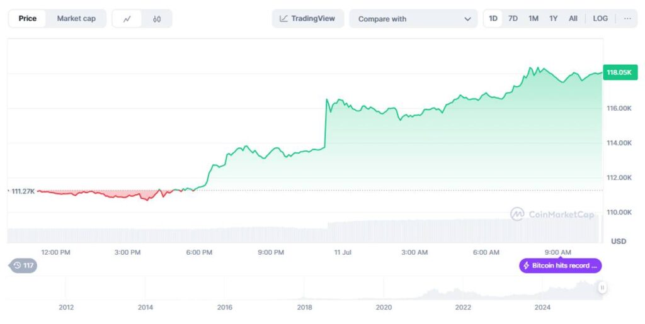This screenshot has width=645, height=324.
Task: Click year 2024 on overview timeline
Action: click(x=542, y=307)
